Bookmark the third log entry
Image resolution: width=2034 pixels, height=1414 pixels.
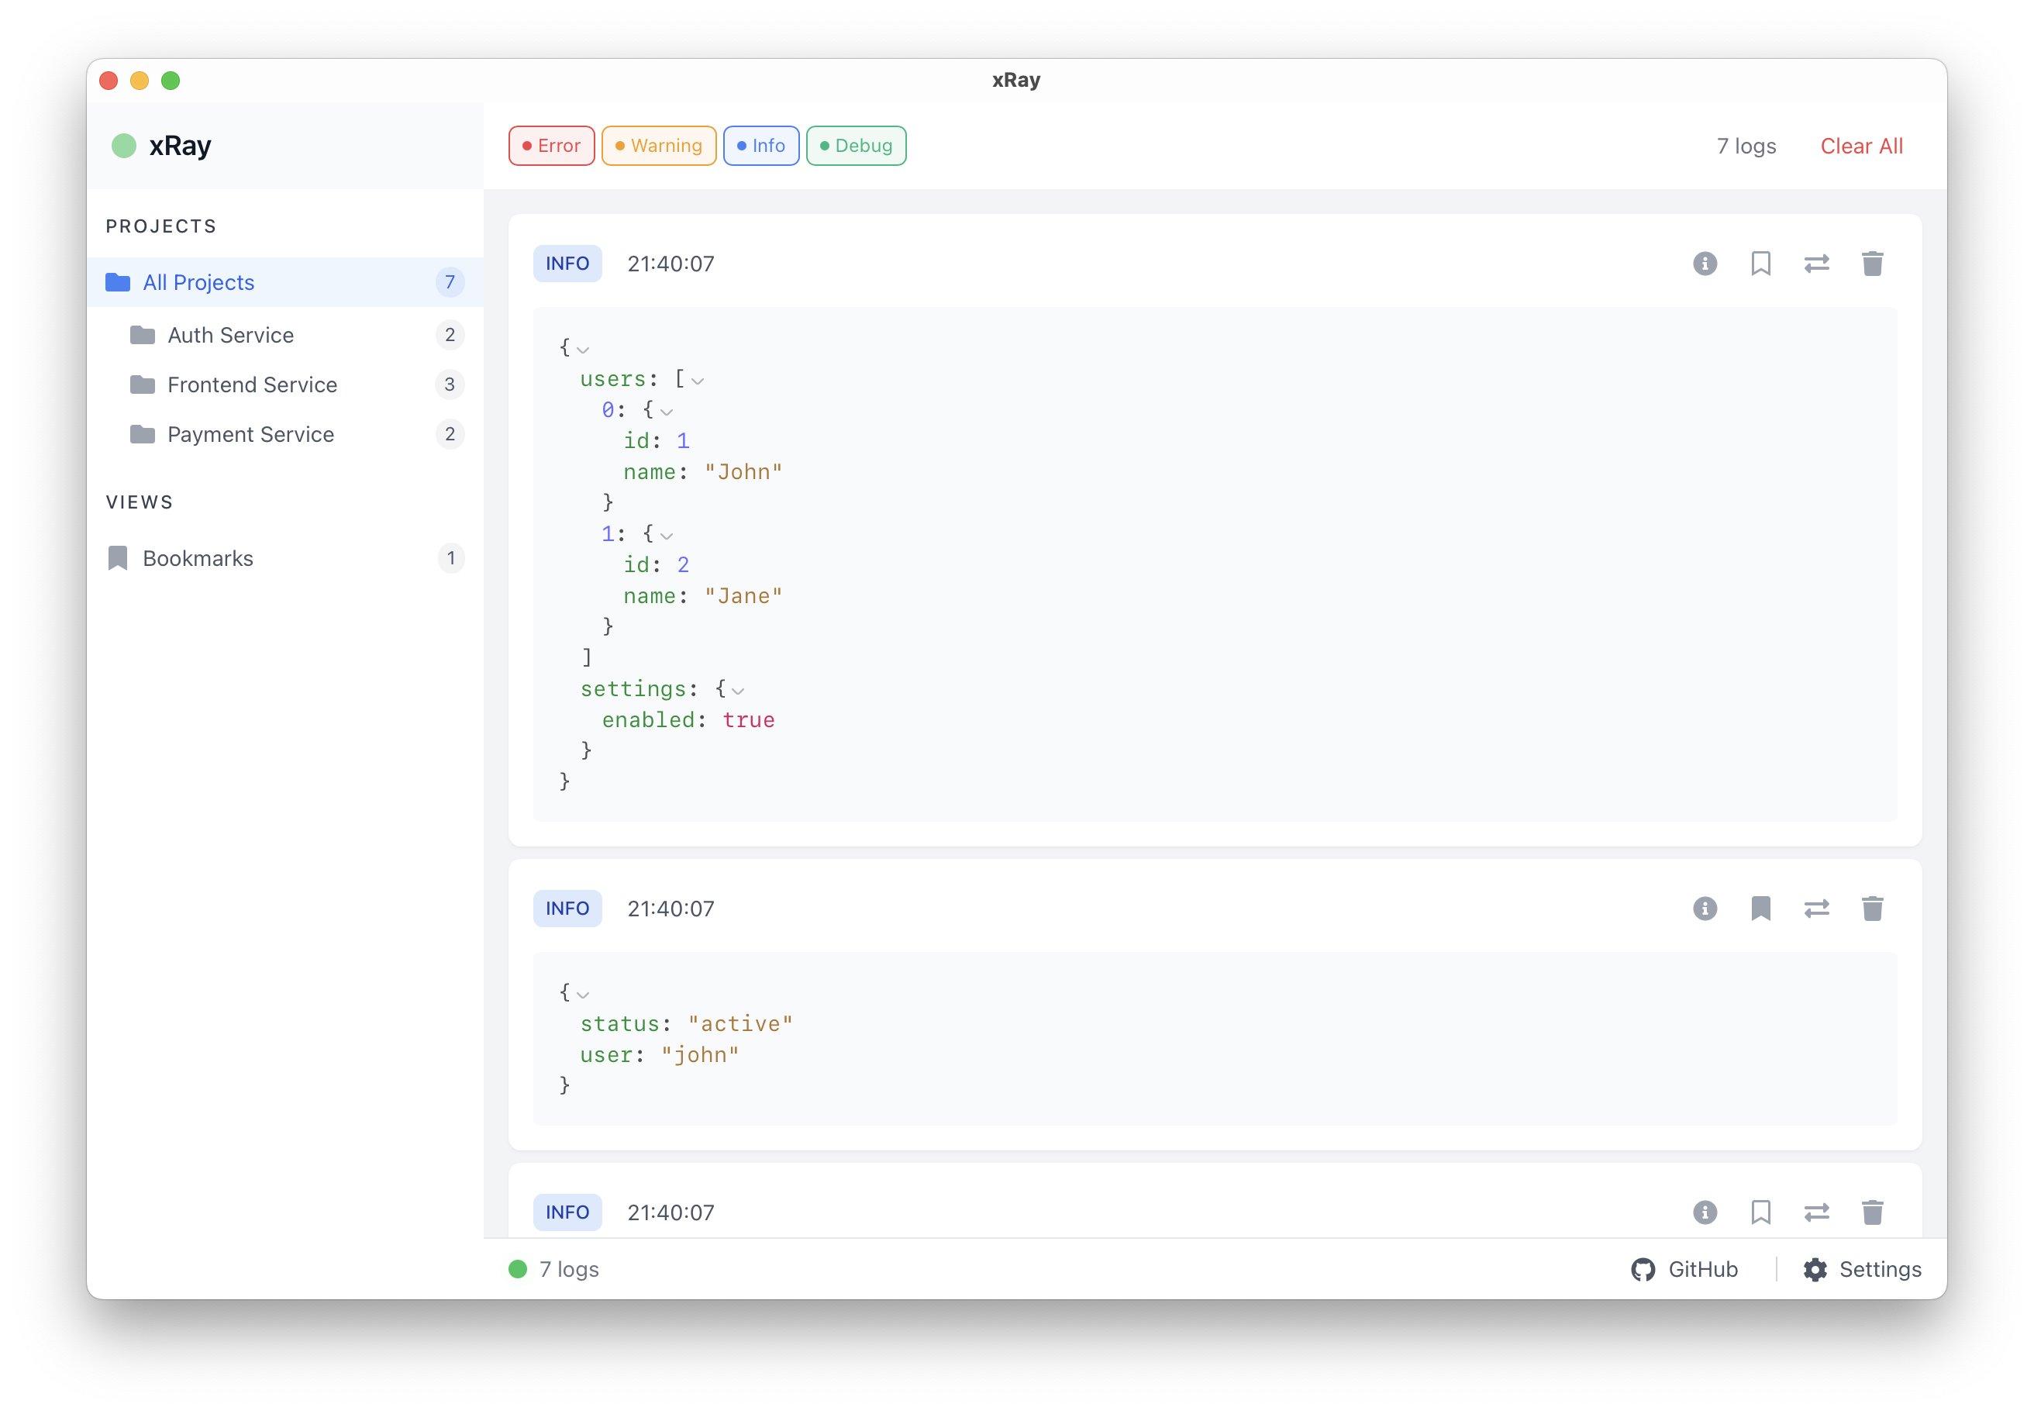1760,1212
